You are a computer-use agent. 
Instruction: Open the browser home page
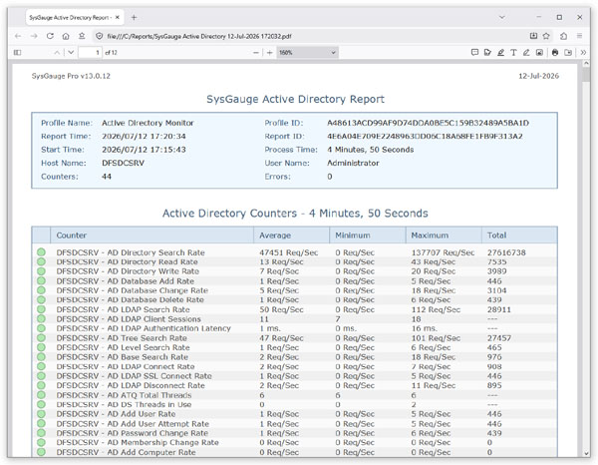click(66, 36)
